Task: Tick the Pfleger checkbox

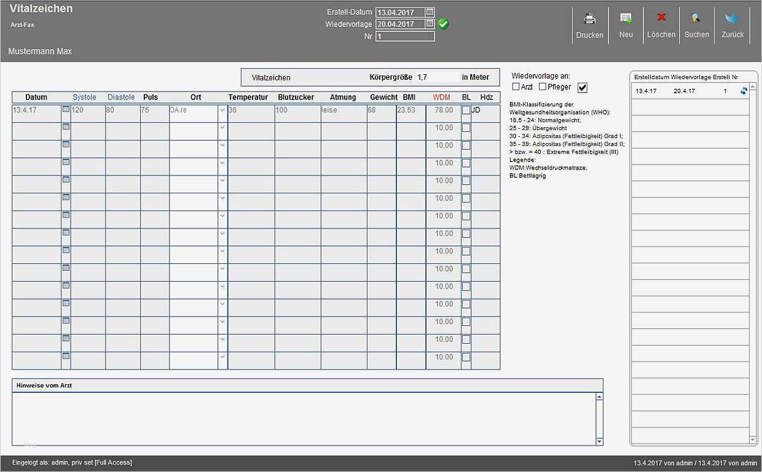Action: [x=542, y=87]
